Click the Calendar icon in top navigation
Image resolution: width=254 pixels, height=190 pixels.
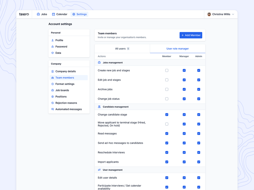tap(53, 14)
